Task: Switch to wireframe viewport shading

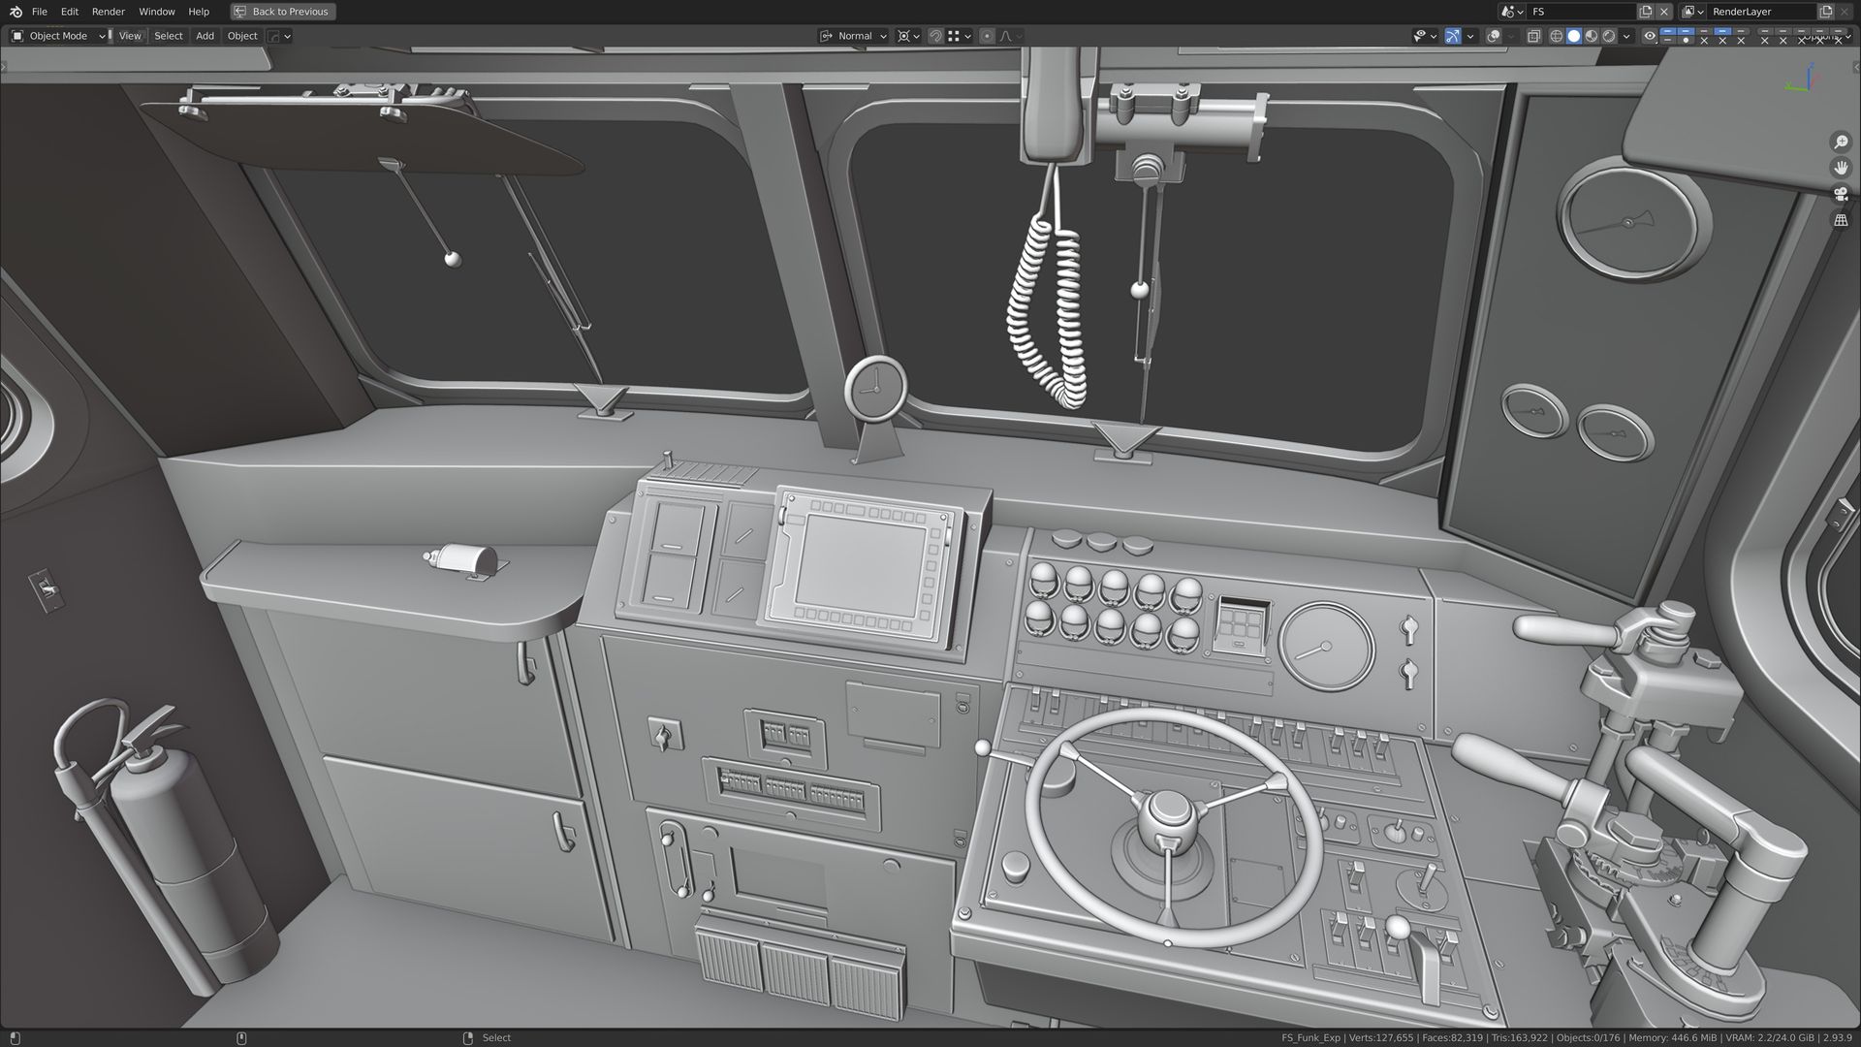Action: click(x=1557, y=36)
